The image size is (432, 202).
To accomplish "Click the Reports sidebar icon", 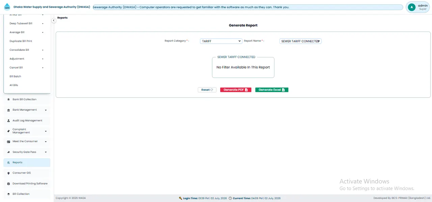I will (x=8, y=163).
